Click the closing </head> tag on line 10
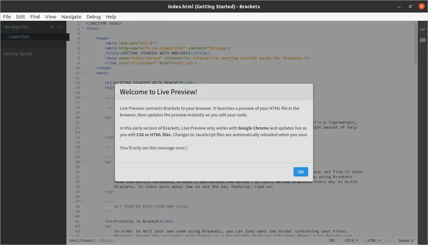Image resolution: width=428 pixels, height=245 pixels. [104, 68]
